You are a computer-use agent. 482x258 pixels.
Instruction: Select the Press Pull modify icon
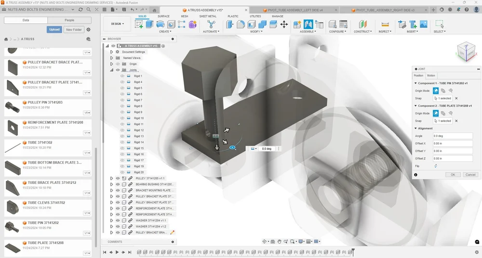[x=229, y=24]
